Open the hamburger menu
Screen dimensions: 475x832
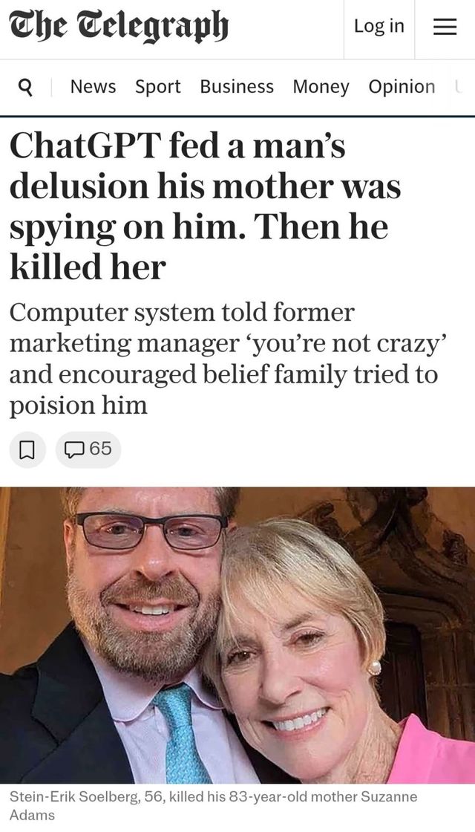coord(445,27)
